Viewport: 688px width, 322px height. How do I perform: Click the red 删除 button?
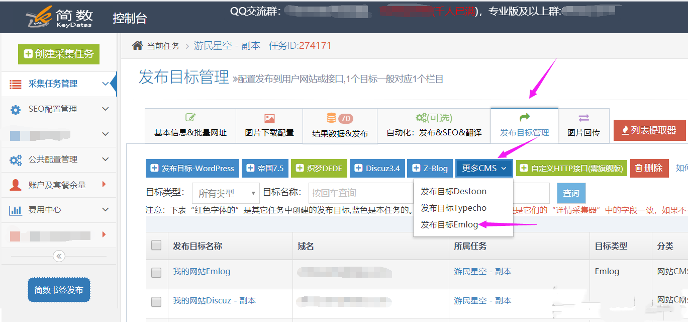[649, 168]
